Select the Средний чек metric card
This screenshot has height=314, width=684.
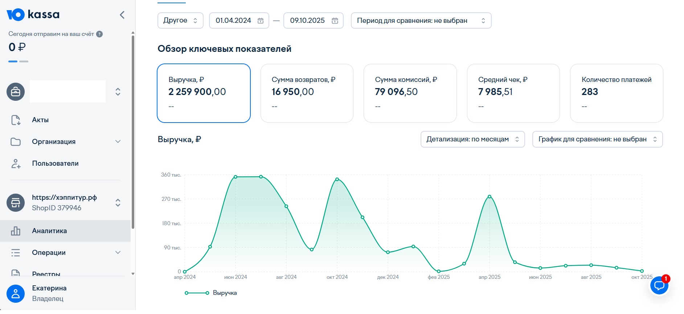513,93
